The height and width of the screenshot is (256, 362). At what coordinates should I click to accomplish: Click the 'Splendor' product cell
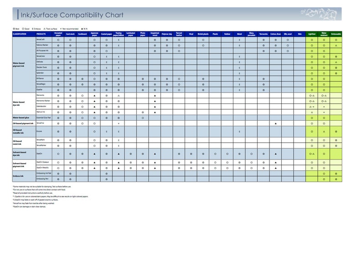pos(44,73)
